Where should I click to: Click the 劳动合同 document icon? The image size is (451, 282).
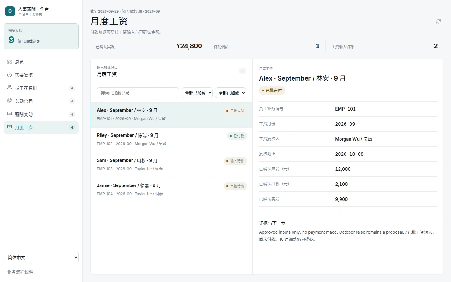[9, 101]
